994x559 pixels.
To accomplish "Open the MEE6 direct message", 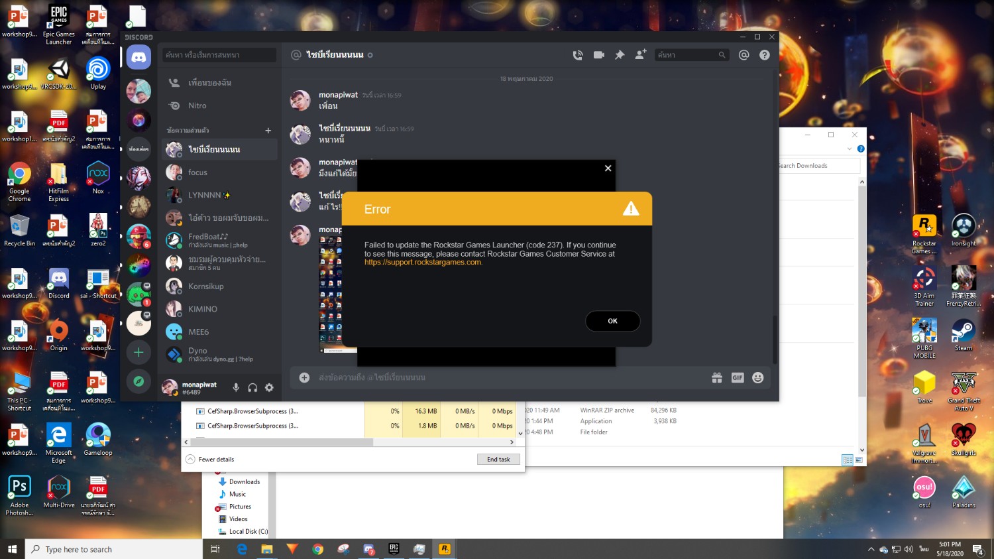I will tap(219, 332).
